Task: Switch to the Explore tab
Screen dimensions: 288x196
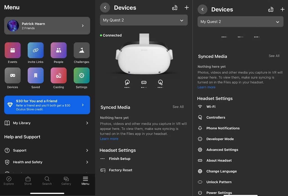Action: (9, 181)
